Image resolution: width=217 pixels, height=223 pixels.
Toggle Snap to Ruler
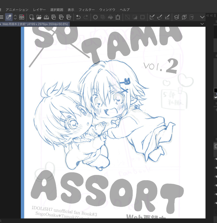[152, 17]
